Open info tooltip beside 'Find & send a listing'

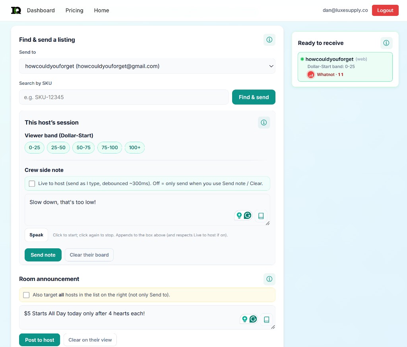click(x=269, y=40)
